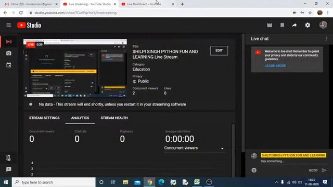
Task: Open Chrome from the Windows taskbar
Action: click(x=149, y=182)
